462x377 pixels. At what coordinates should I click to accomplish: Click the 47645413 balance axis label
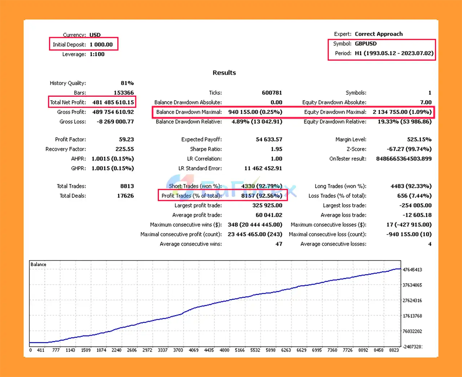pos(412,270)
